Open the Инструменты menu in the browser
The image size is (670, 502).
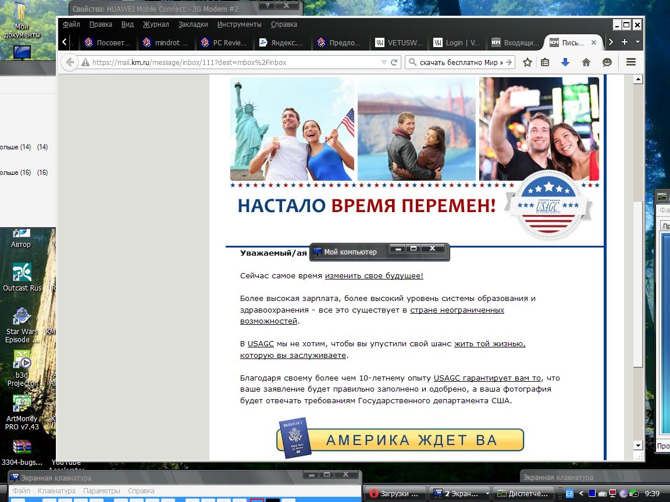239,24
